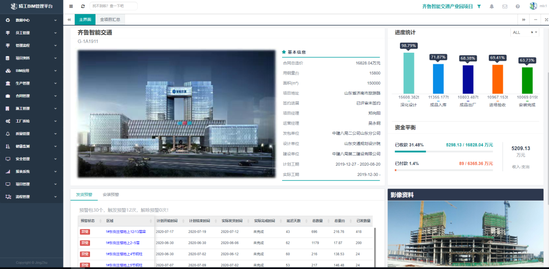Open the tab options ellipsis button
The height and width of the screenshot is (269, 549).
[535, 20]
